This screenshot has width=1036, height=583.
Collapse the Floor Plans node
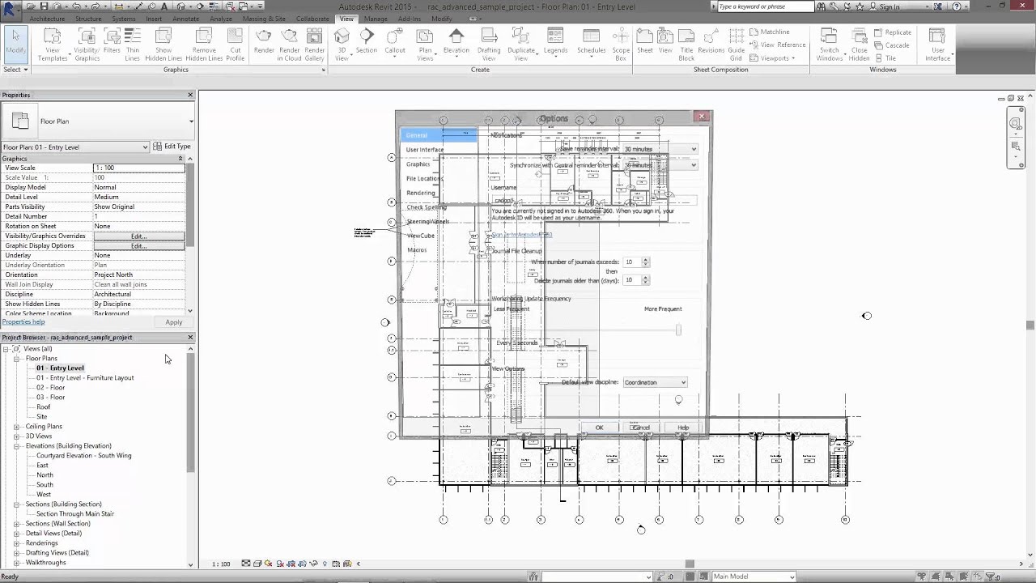click(17, 359)
